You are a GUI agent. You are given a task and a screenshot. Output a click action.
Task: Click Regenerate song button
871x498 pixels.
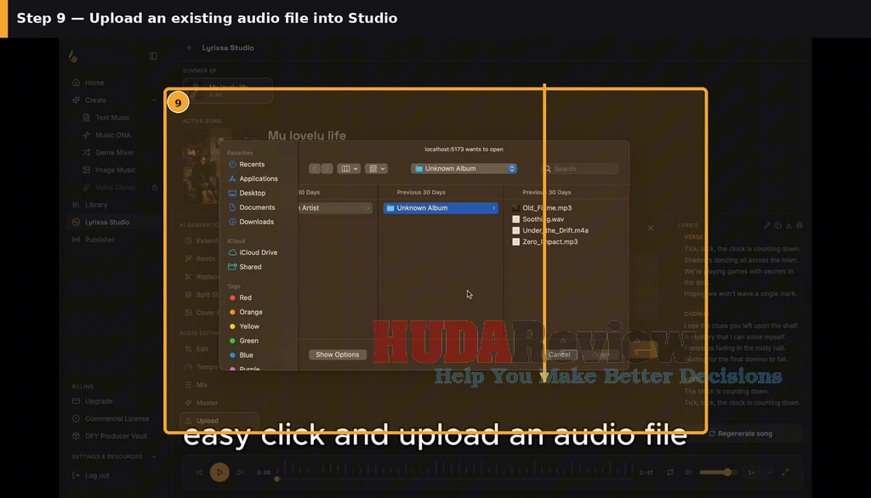[741, 433]
